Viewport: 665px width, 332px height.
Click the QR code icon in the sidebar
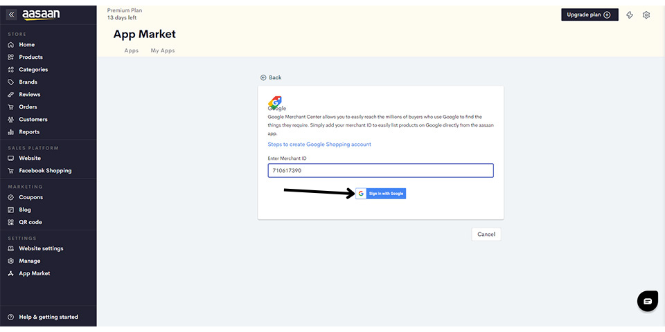click(11, 222)
